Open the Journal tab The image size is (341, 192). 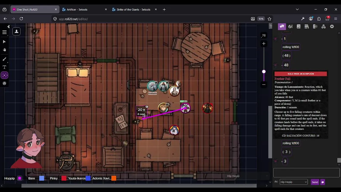pos(299,26)
